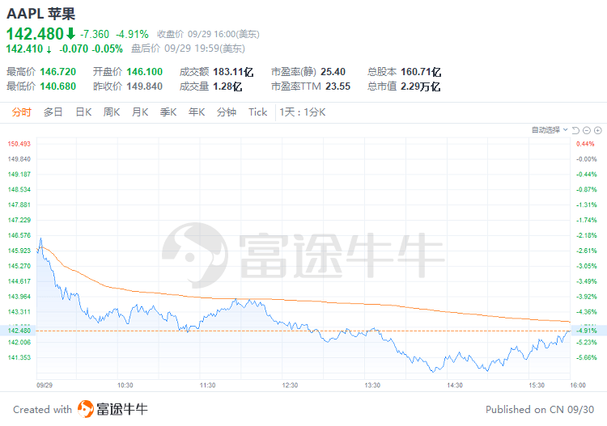Click the 富途牛牛 logo in footer

[x=112, y=409]
